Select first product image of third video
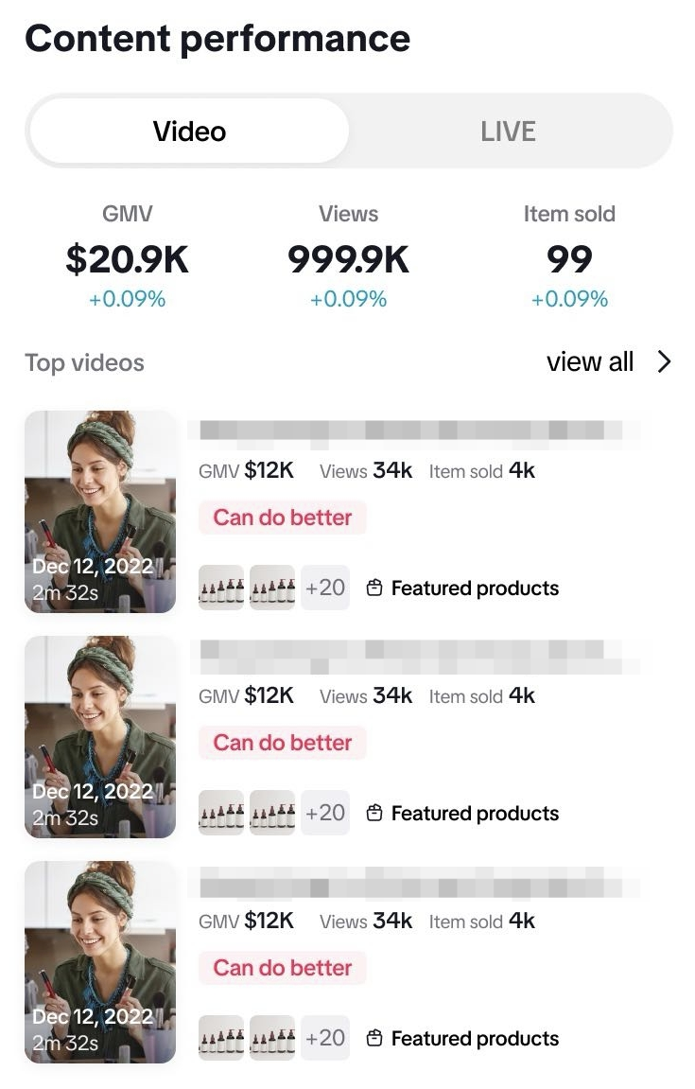The image size is (695, 1089). pyautogui.click(x=221, y=1038)
